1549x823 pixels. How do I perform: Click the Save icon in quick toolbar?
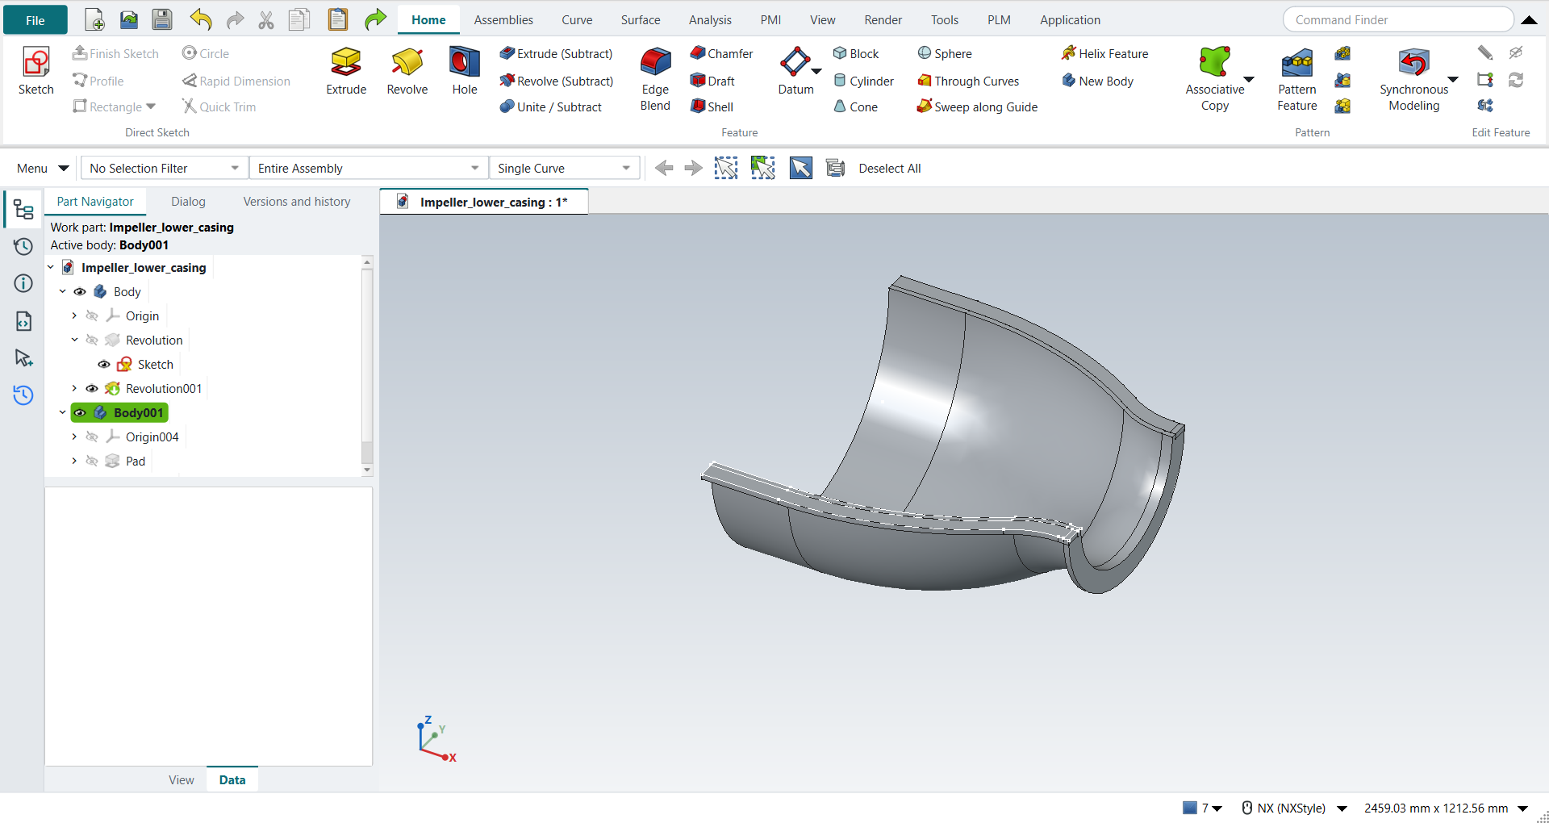pos(162,19)
